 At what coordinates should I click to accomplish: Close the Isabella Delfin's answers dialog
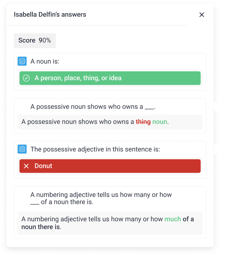pyautogui.click(x=202, y=15)
